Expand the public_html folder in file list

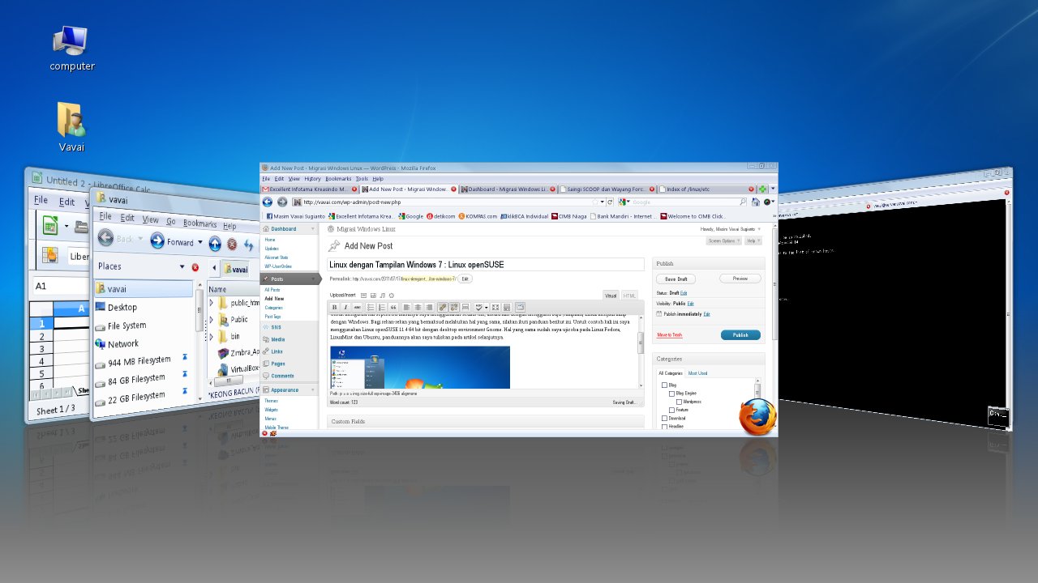(x=212, y=303)
